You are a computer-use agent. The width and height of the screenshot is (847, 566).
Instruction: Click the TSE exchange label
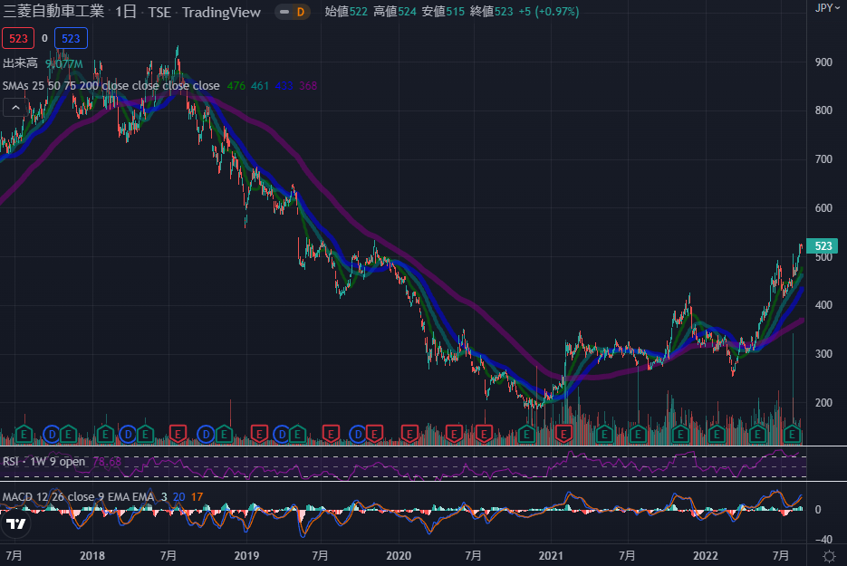coord(159,12)
